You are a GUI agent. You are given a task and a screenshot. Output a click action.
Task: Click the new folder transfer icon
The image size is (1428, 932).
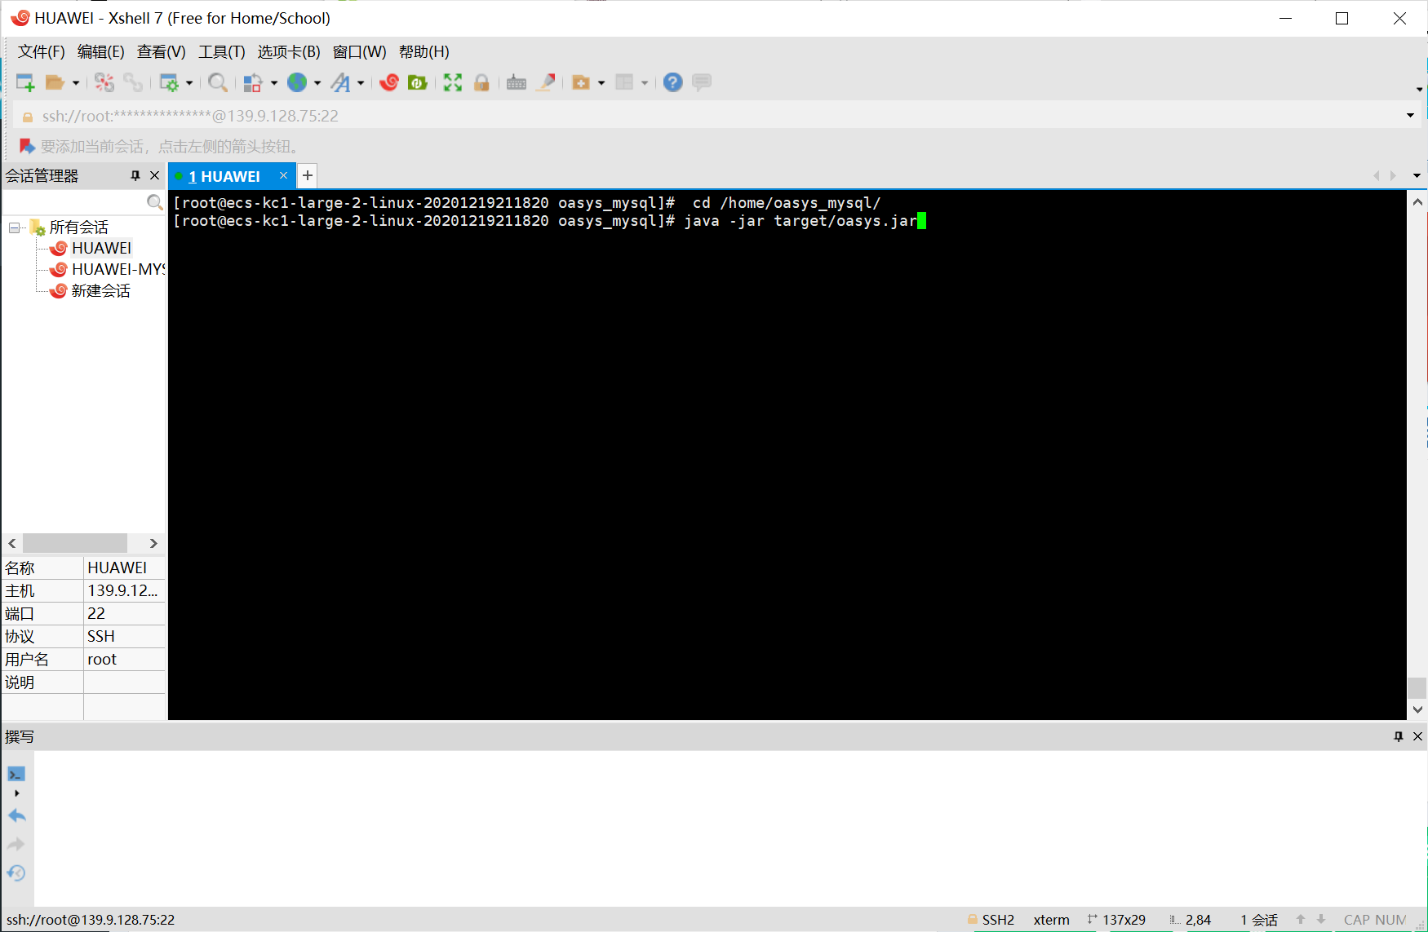pyautogui.click(x=581, y=82)
